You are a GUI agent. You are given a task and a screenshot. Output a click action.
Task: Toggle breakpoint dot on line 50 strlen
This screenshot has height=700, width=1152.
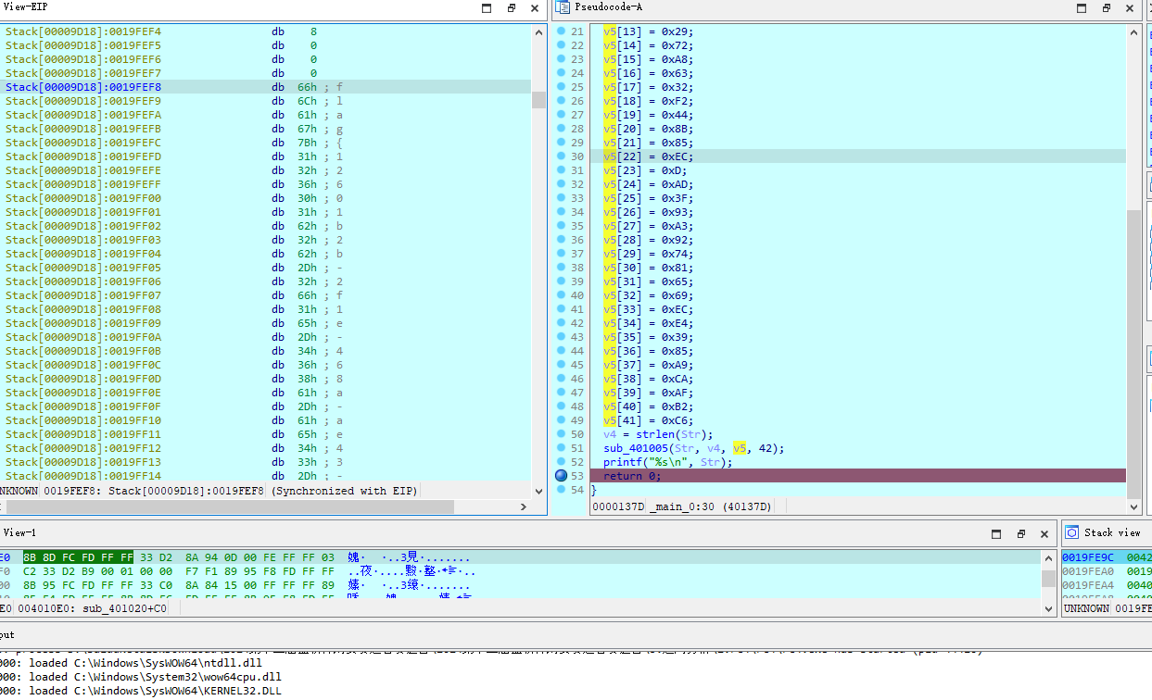point(562,434)
